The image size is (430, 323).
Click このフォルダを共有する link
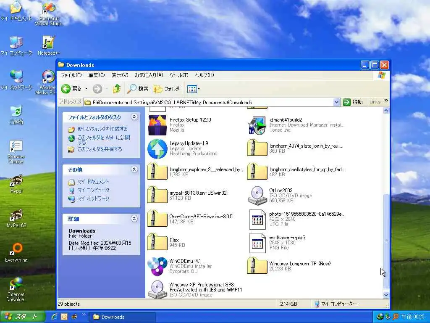[100, 149]
